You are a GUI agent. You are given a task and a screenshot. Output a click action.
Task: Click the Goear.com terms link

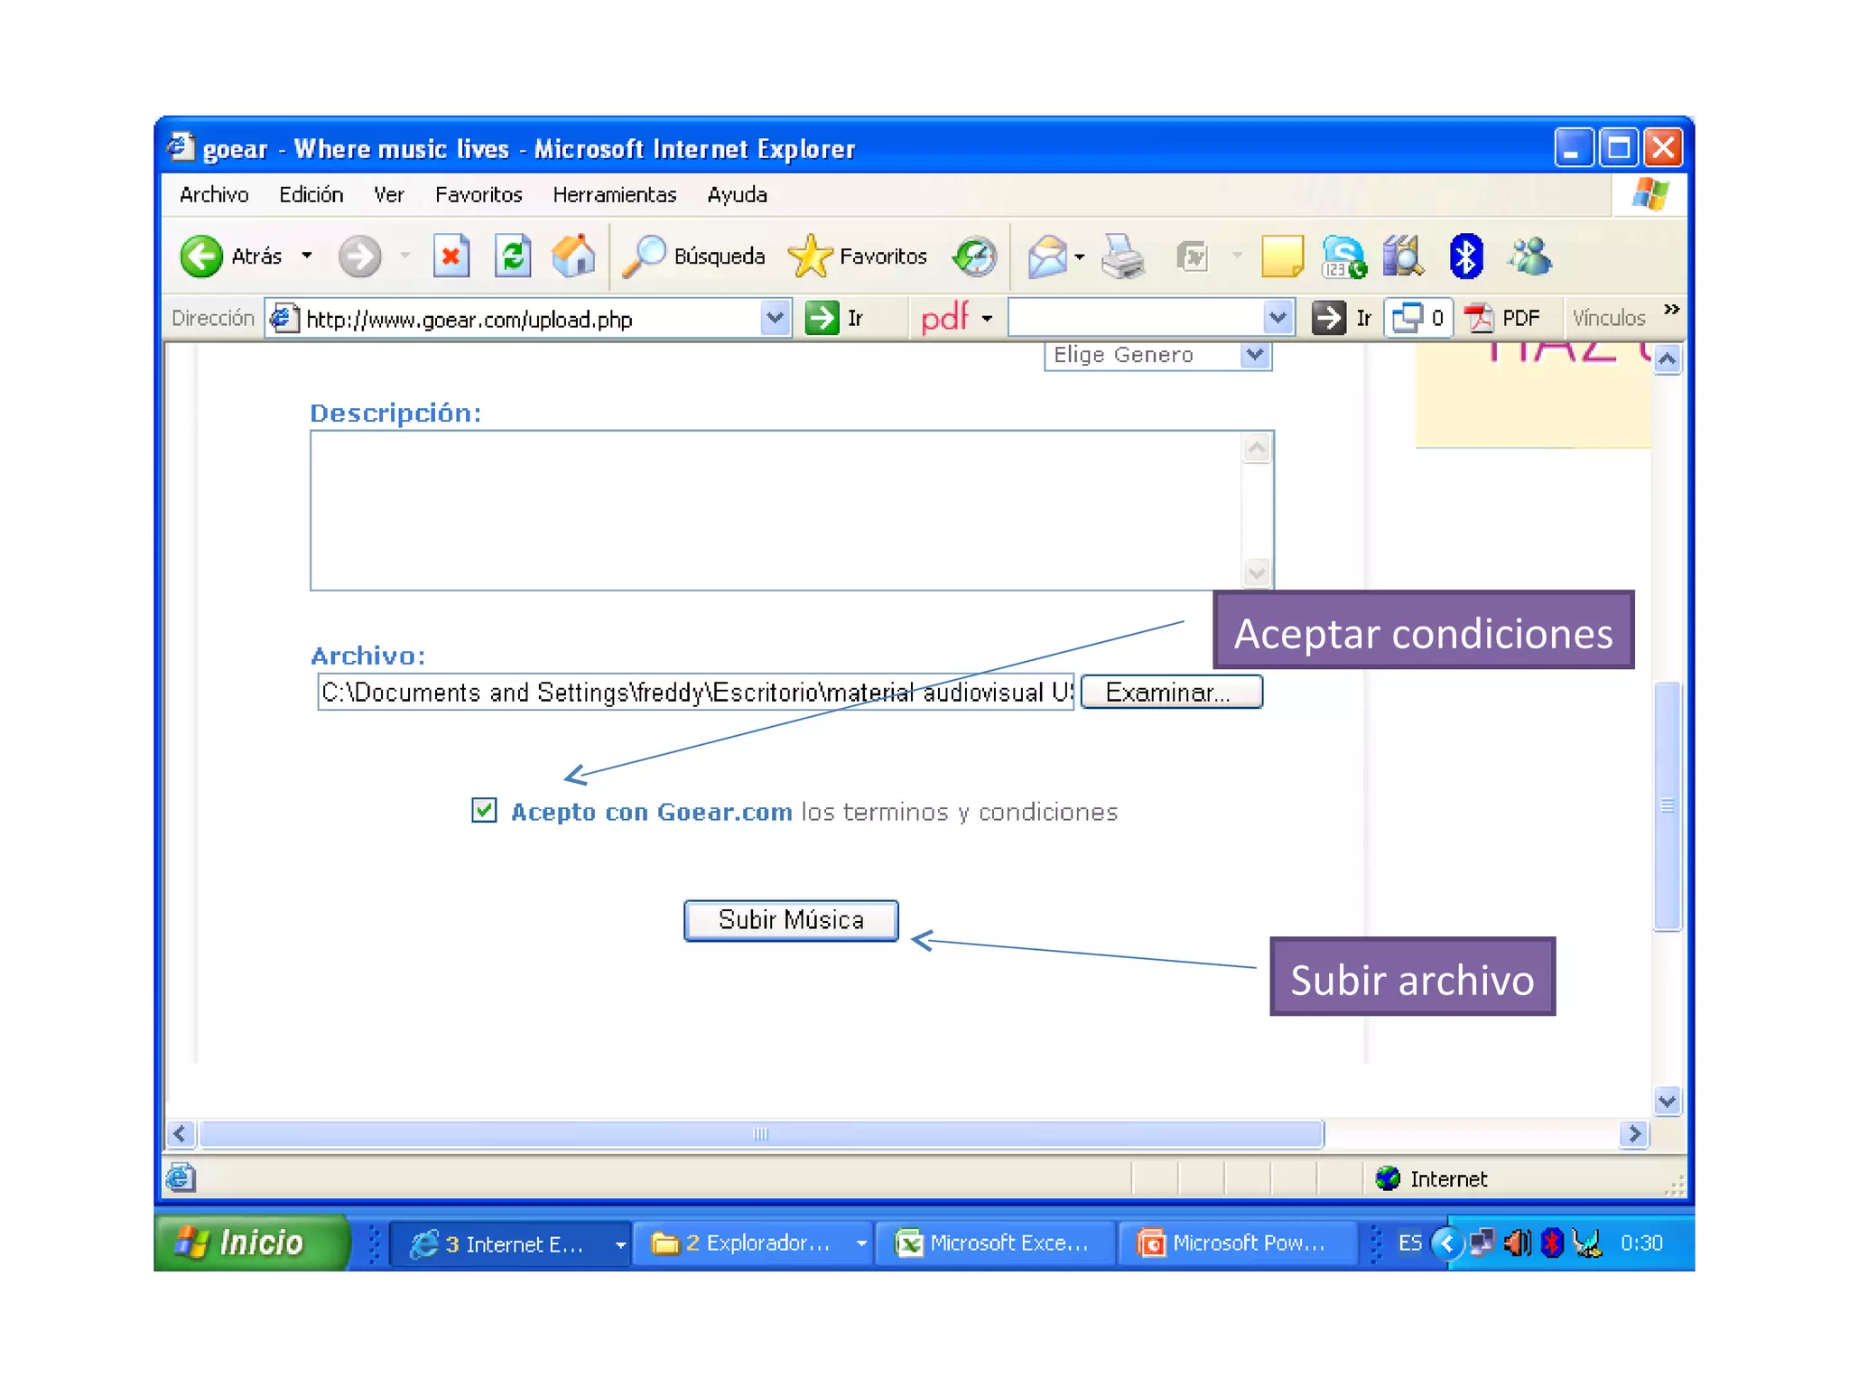pos(652,812)
